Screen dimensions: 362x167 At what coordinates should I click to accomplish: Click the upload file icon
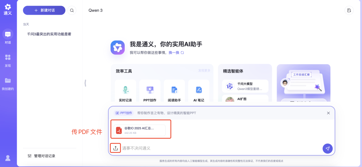click(x=116, y=148)
